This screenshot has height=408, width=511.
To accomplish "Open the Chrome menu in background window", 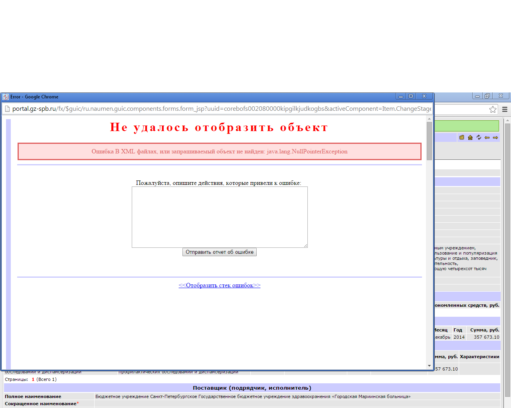I will (505, 109).
